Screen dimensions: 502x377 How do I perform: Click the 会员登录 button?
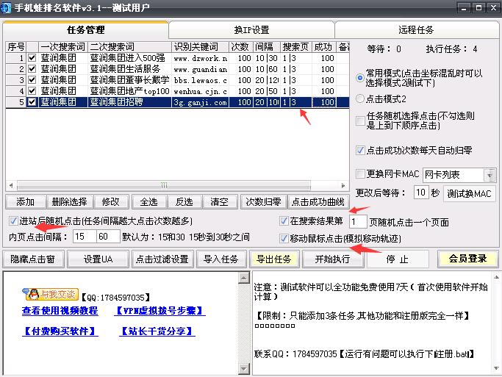[467, 259]
